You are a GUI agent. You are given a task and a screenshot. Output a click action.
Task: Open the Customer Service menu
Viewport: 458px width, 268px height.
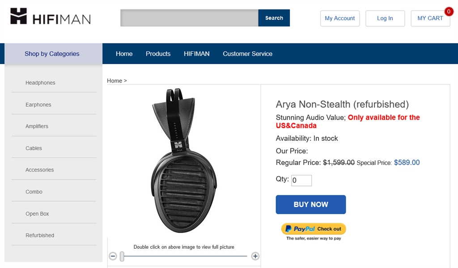pyautogui.click(x=247, y=54)
